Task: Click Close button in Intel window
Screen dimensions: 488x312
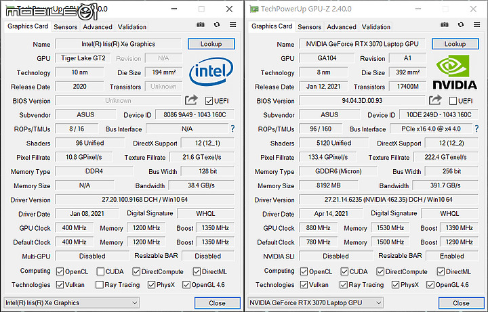Action: 218,303
